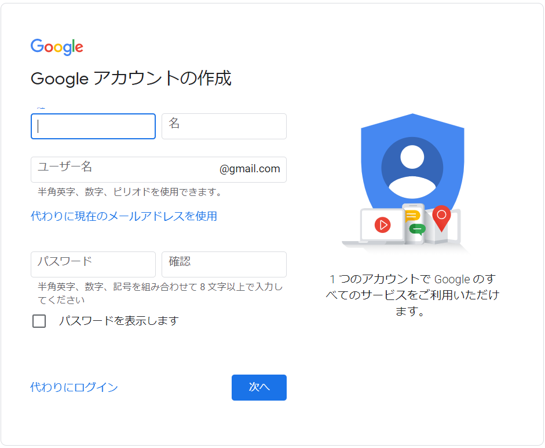Click the Google logo
This screenshot has width=545, height=448.
[57, 47]
